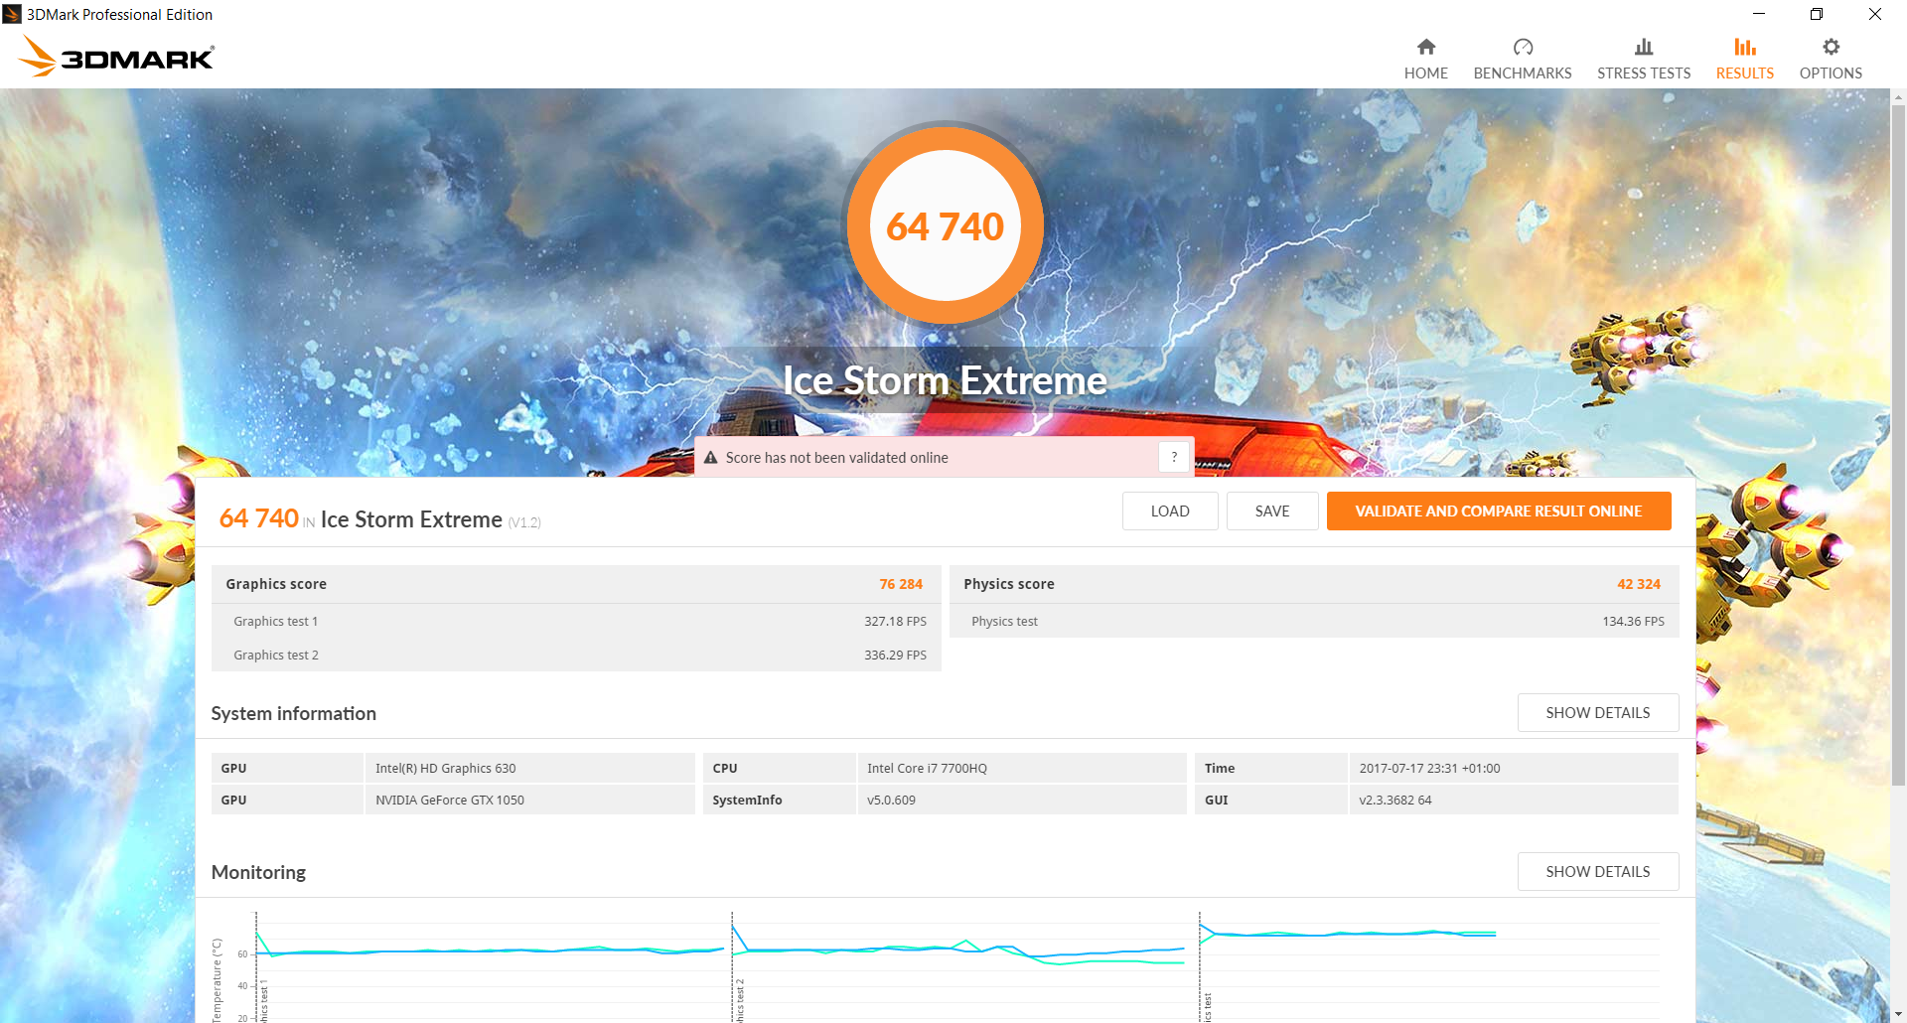Click the 'GUI' label cell
The width and height of the screenshot is (1907, 1023).
click(x=1271, y=800)
